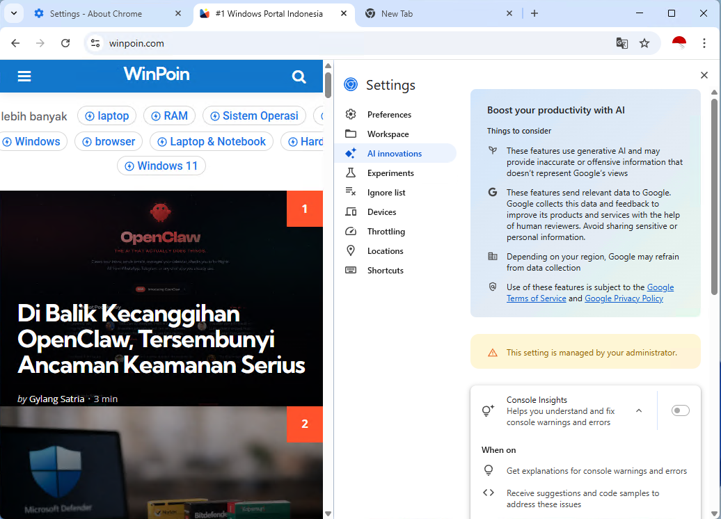Reload the page with the refresh icon
This screenshot has width=721, height=519.
[x=65, y=43]
